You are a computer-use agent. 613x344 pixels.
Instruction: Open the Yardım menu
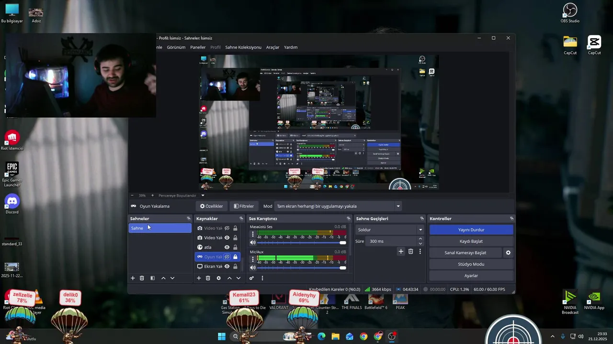point(291,47)
